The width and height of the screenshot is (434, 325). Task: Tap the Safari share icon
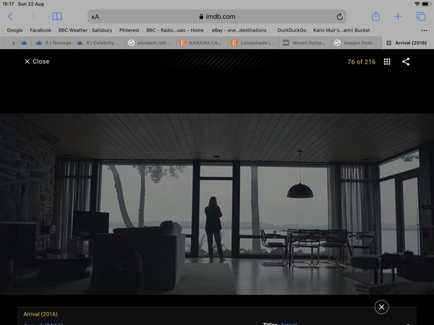click(x=375, y=17)
